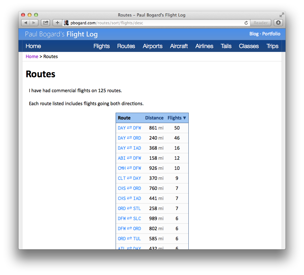
Task: Open the CMH-DFW route details
Action: tap(130, 168)
